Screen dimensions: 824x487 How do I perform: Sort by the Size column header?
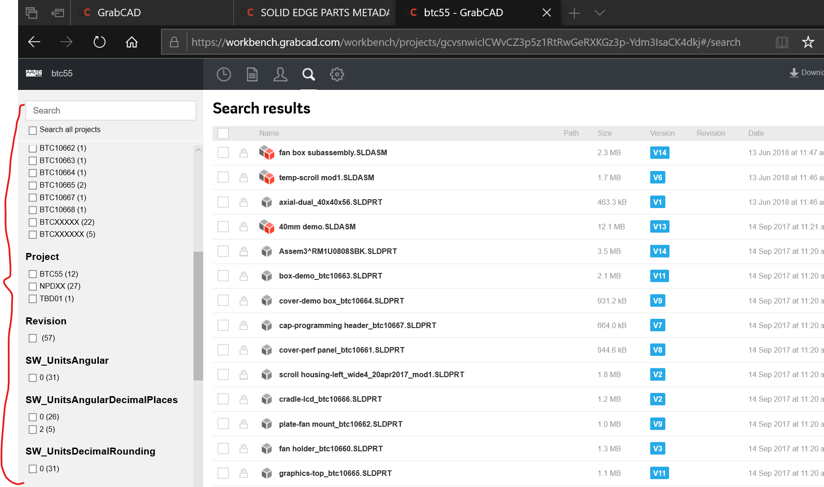605,133
